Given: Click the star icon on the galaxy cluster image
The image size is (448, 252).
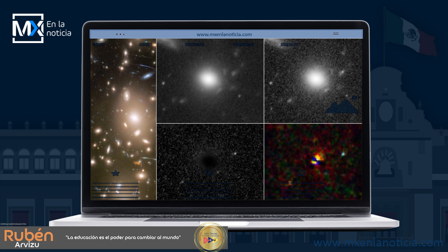Looking at the screenshot, I should pyautogui.click(x=115, y=173).
